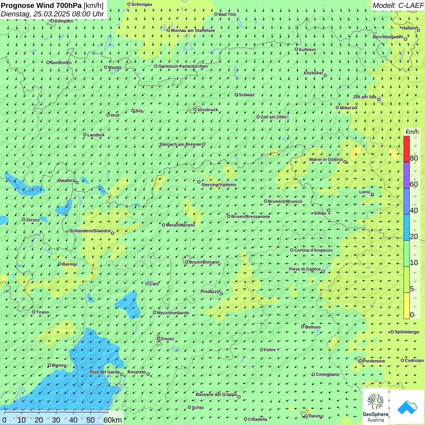Viewport: 425px width, 425px height.
Task: Click the Bormio city marker
Action: coord(60,264)
